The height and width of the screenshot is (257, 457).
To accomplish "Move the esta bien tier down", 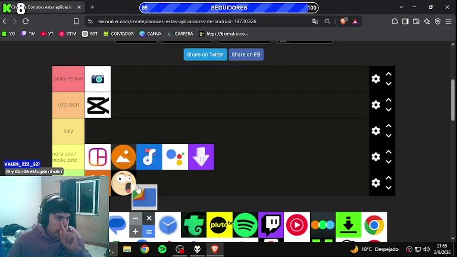I will click(x=388, y=110).
